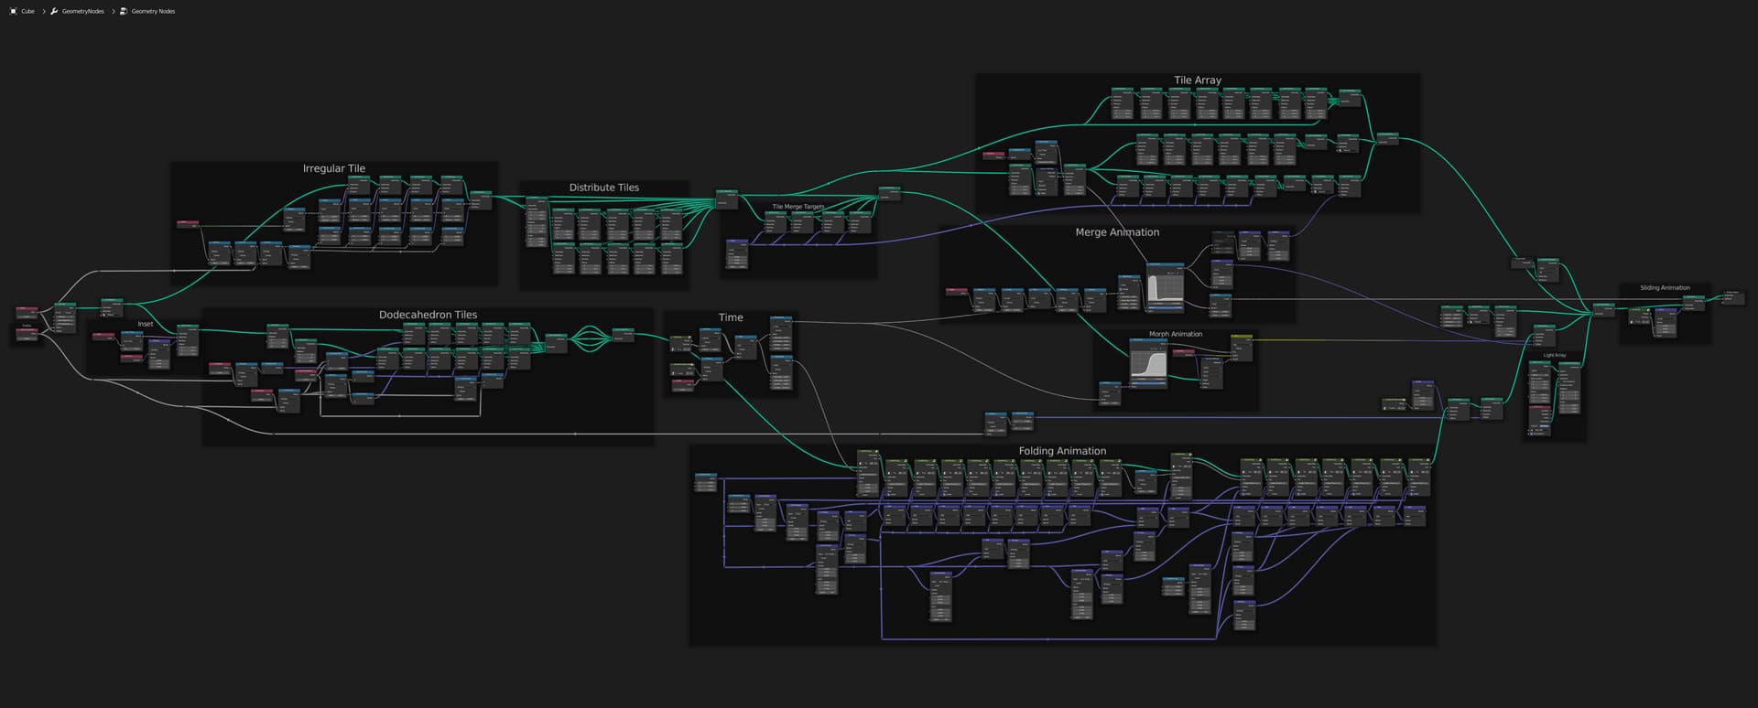Click the node tree icon before Geometry Nodes
The height and width of the screenshot is (708, 1758).
click(x=124, y=11)
